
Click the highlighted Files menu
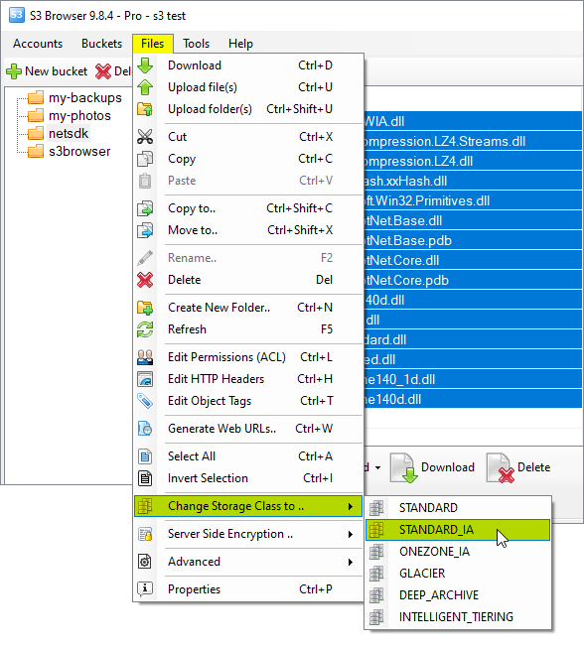click(x=152, y=44)
